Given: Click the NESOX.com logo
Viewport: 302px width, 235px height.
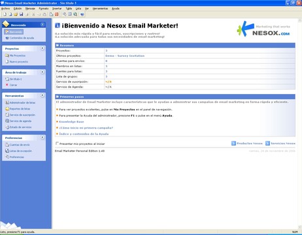Looking at the screenshot, I should [263, 29].
